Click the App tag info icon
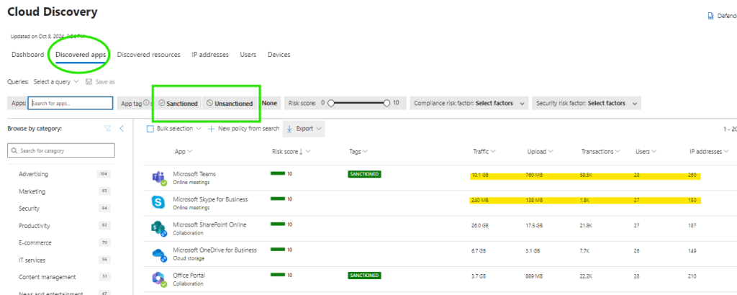737x295 pixels. pyautogui.click(x=146, y=103)
